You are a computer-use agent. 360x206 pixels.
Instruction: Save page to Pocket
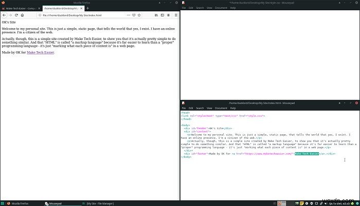(134, 15)
